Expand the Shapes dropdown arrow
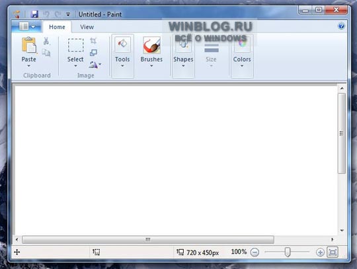The height and width of the screenshot is (269, 357). point(183,66)
